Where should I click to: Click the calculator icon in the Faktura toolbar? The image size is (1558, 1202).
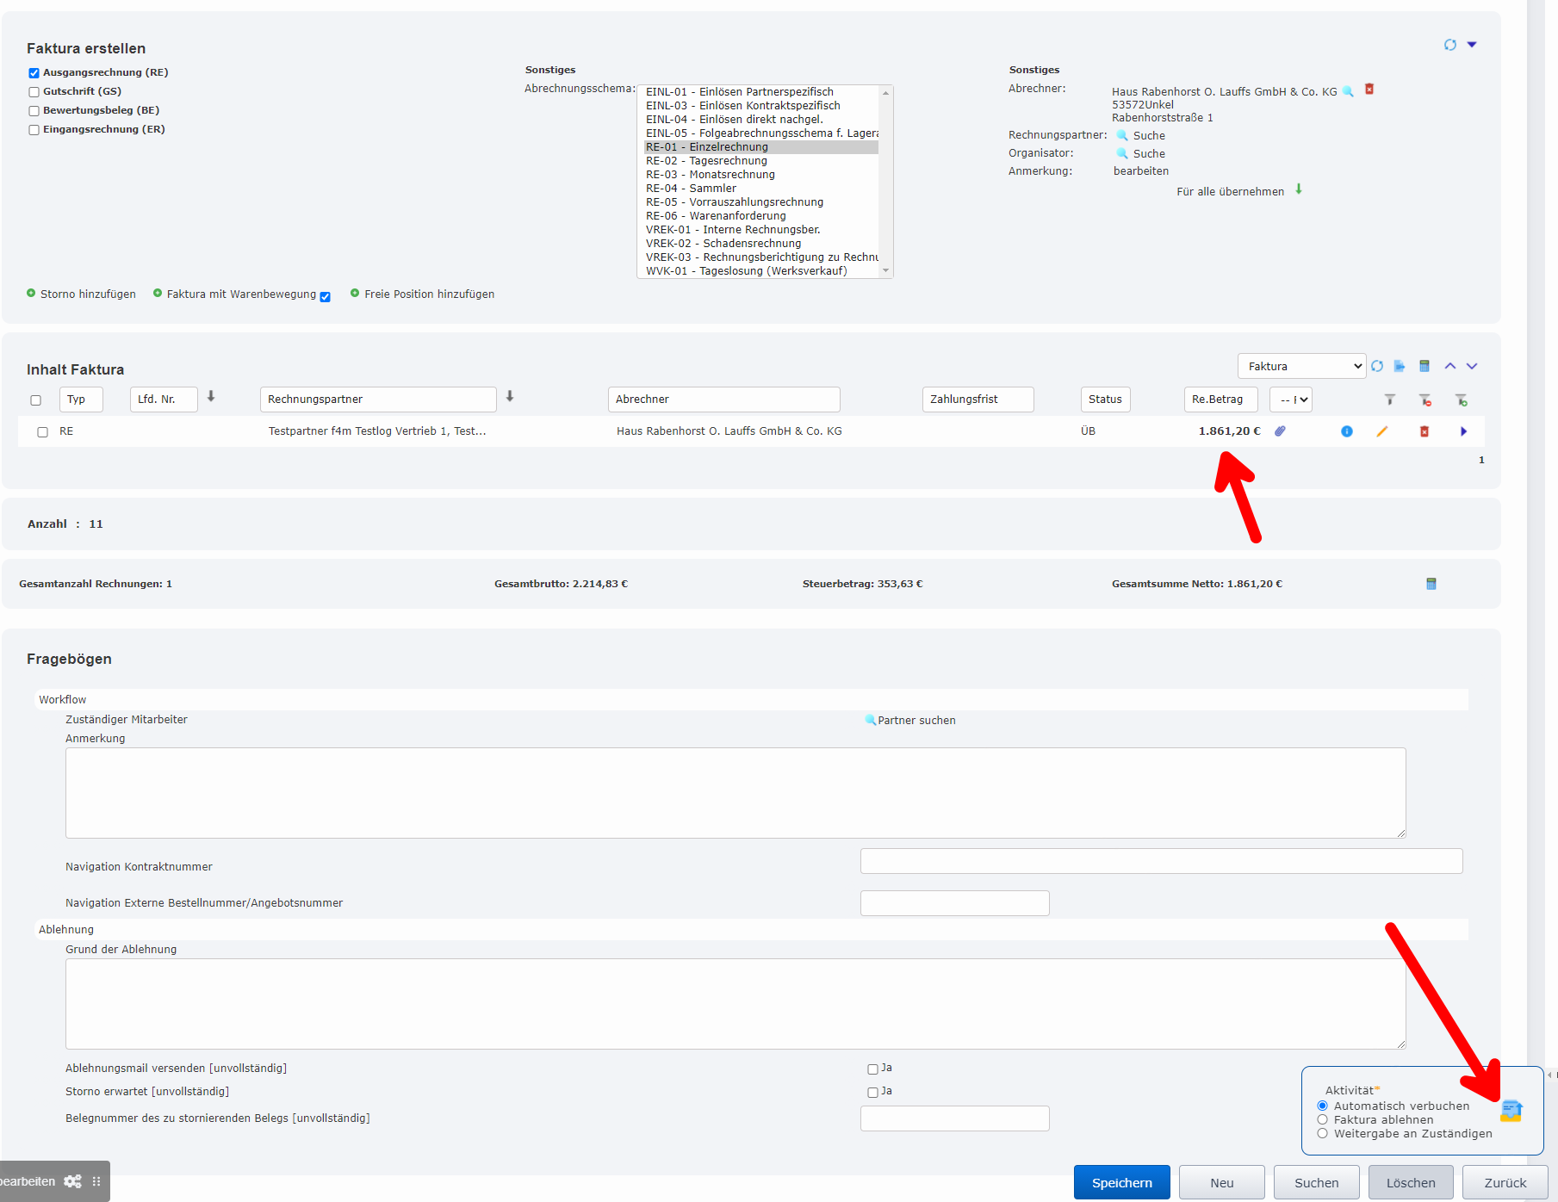tap(1424, 366)
